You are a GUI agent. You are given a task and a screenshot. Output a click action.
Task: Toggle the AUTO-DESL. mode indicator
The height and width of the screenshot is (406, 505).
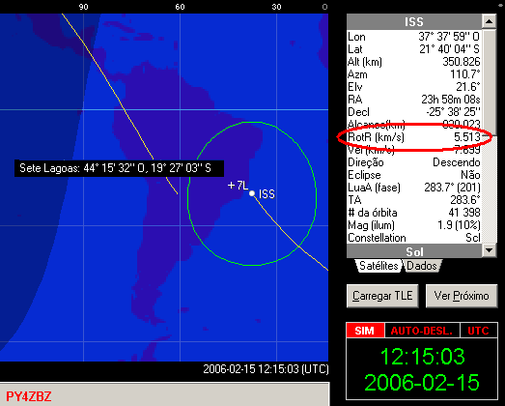[x=422, y=331]
